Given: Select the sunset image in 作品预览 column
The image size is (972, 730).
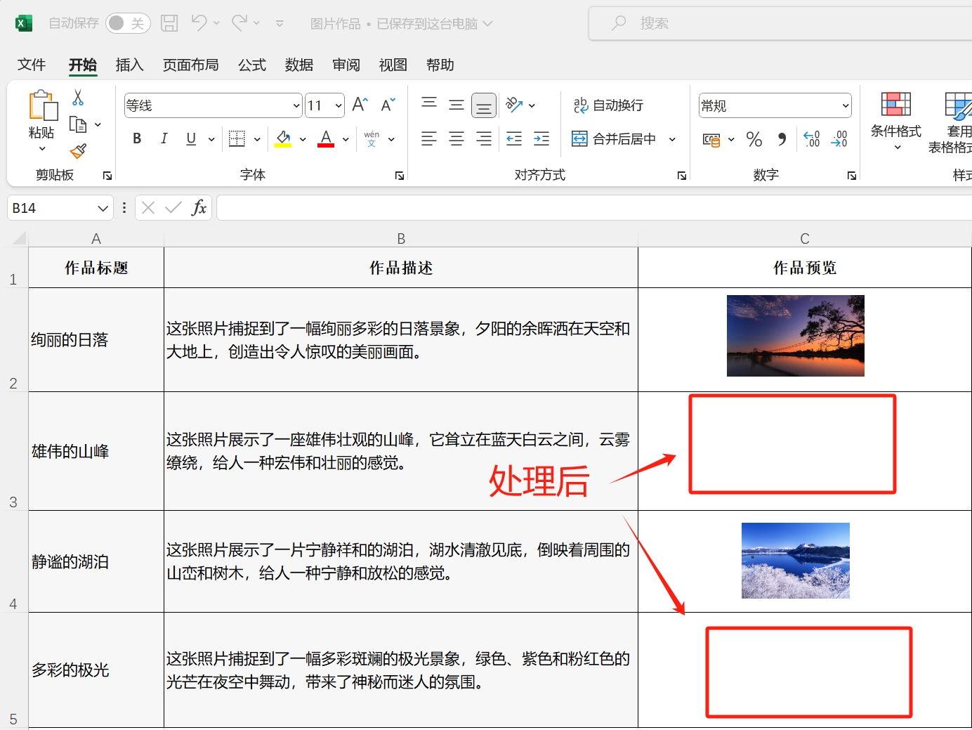Looking at the screenshot, I should 795,336.
